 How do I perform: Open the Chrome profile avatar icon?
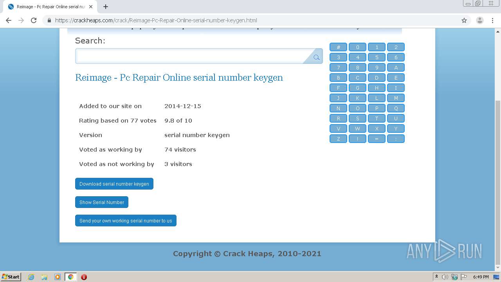coord(479,20)
